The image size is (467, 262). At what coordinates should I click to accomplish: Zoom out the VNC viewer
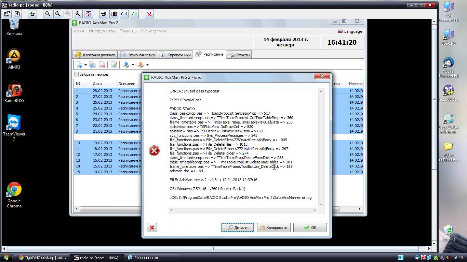[48, 14]
